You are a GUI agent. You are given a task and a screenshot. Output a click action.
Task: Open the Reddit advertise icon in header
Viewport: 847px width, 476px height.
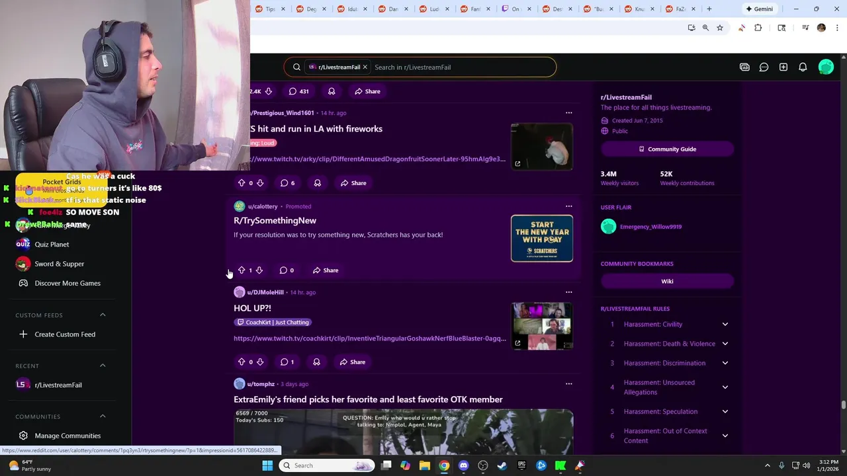tap(744, 67)
